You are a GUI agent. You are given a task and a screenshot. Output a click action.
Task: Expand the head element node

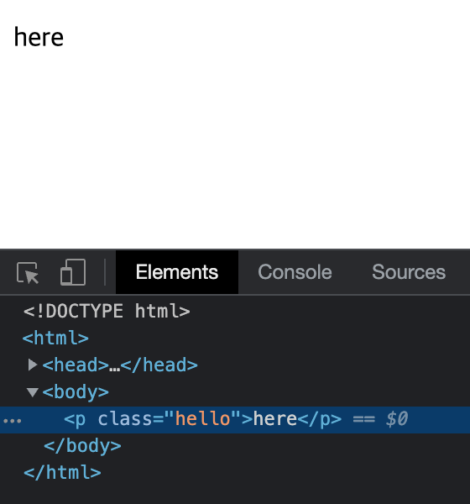(32, 365)
